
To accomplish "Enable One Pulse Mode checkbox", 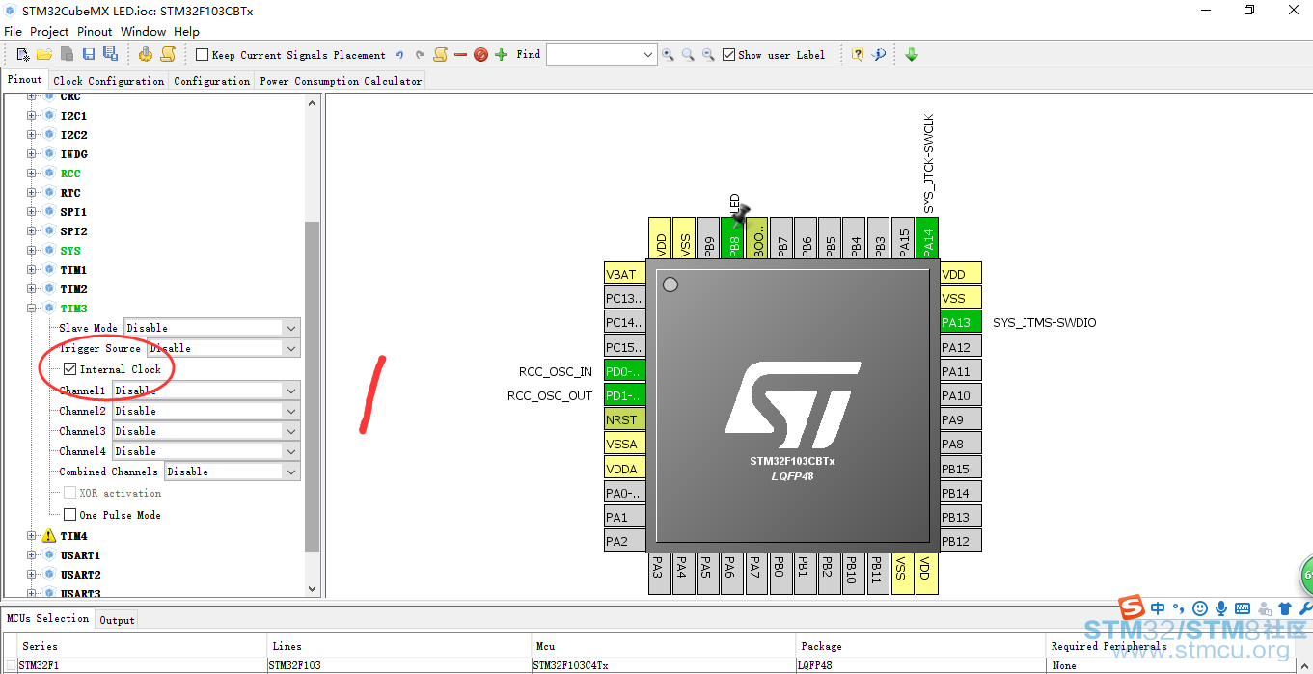I will (70, 515).
